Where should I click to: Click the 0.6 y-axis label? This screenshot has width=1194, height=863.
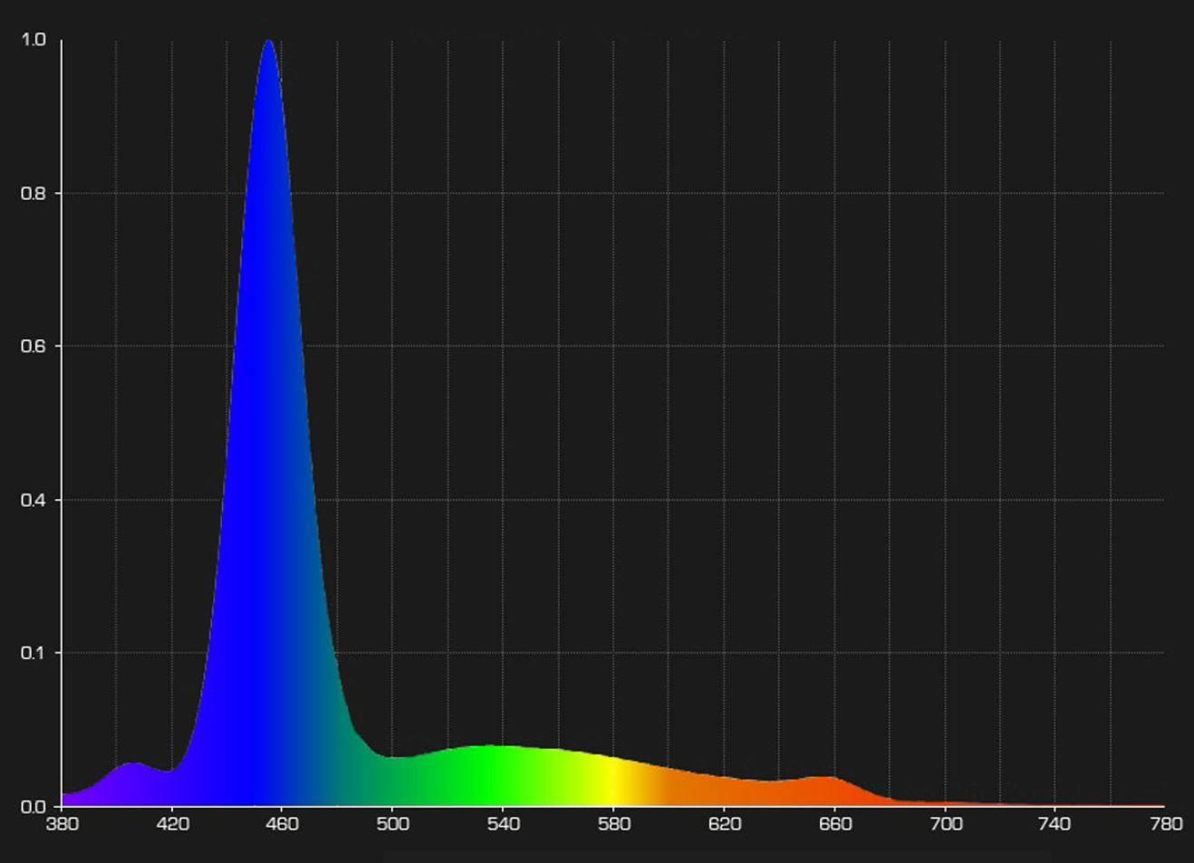point(34,346)
